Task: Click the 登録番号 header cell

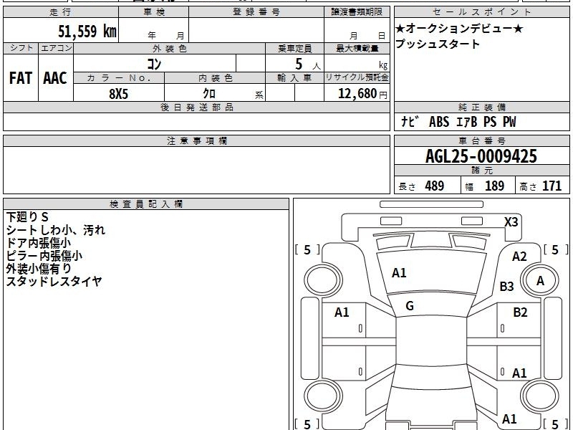Action: click(256, 12)
